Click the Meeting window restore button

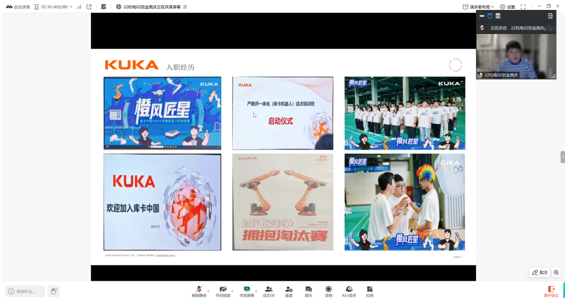[548, 6]
